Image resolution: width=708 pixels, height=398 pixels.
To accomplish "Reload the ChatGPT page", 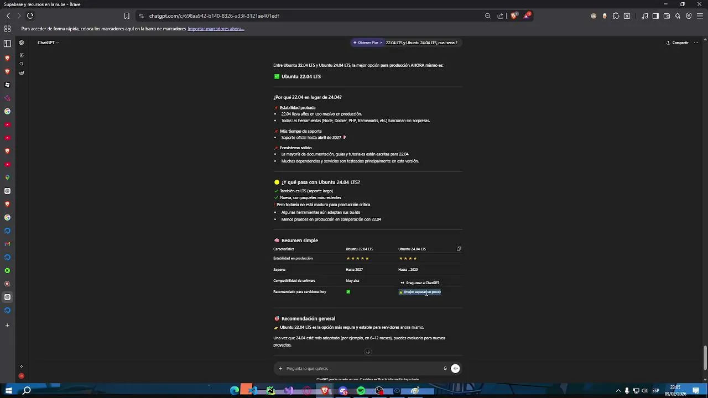I will pyautogui.click(x=30, y=16).
